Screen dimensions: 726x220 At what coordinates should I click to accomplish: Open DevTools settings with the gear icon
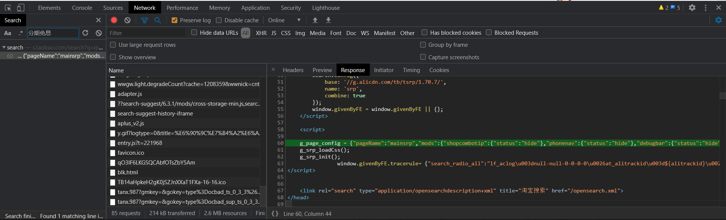(x=692, y=8)
